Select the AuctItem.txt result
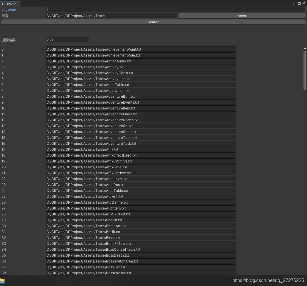The image size is (307, 286). (141, 208)
